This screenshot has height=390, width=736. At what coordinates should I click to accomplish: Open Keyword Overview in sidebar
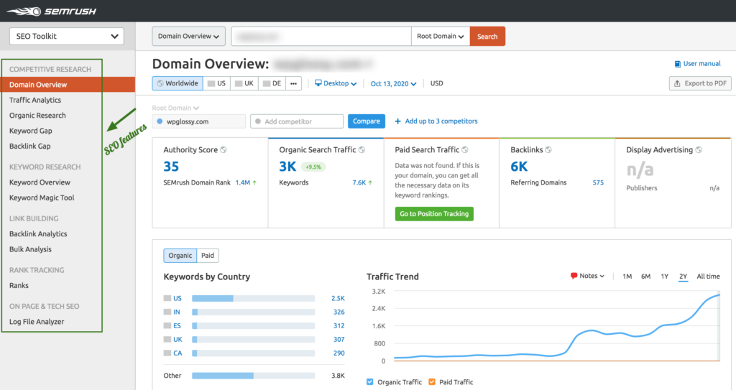click(x=40, y=182)
